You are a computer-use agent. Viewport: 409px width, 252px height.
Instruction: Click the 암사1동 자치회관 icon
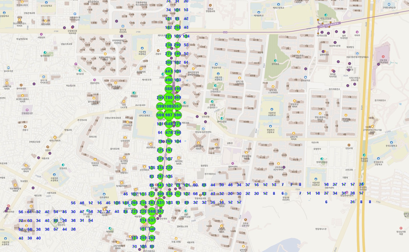point(44,77)
